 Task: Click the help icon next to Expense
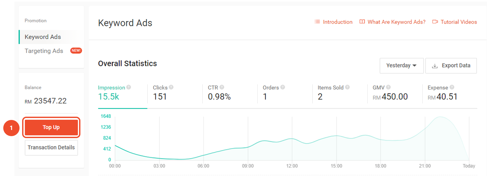coord(452,87)
